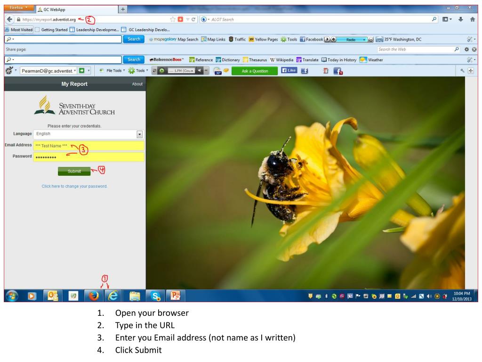Open the Windows Start button

(x=12, y=296)
